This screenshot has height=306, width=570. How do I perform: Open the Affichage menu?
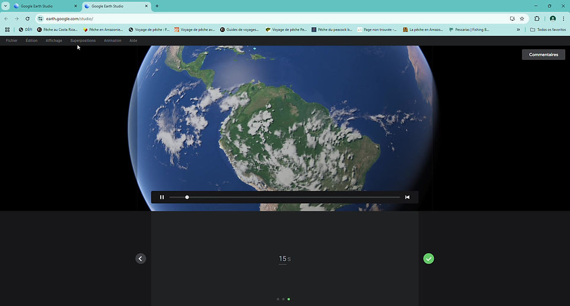click(54, 41)
